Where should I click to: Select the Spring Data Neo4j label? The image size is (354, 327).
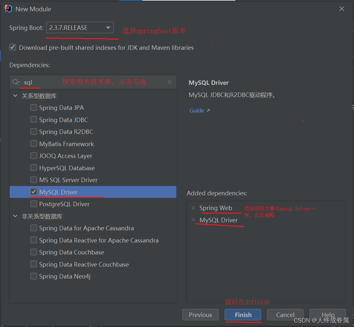(x=65, y=277)
